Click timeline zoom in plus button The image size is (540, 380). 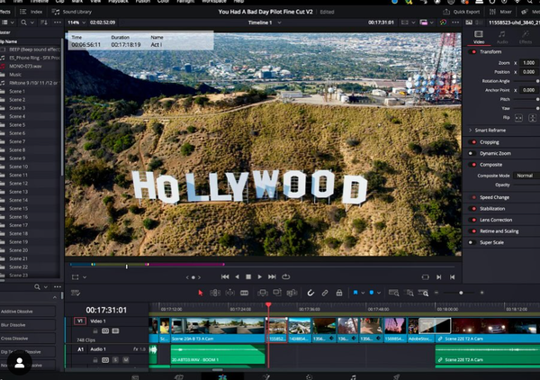481,293
